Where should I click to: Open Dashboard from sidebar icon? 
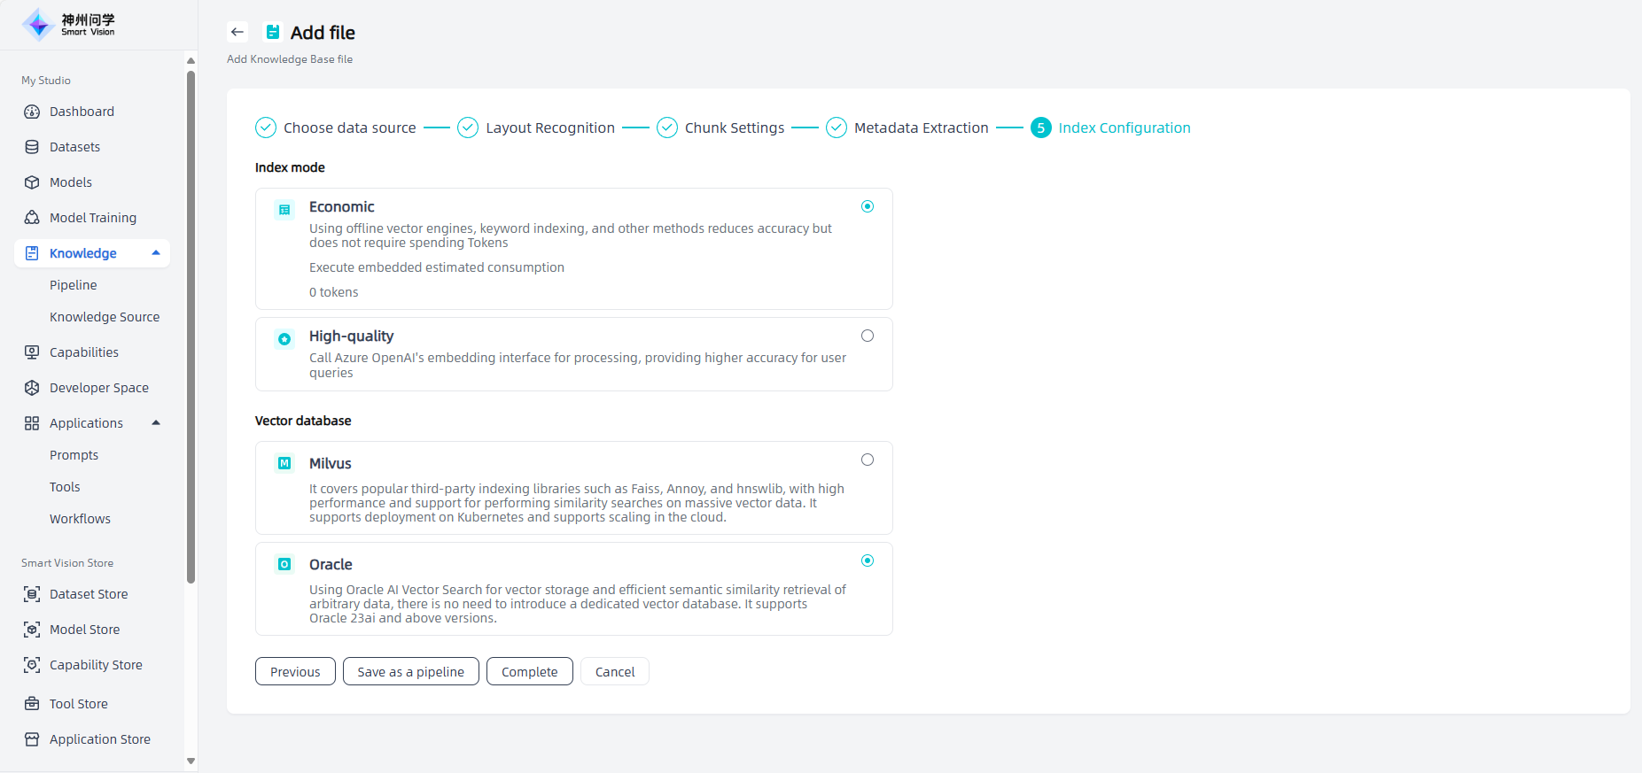pos(32,112)
